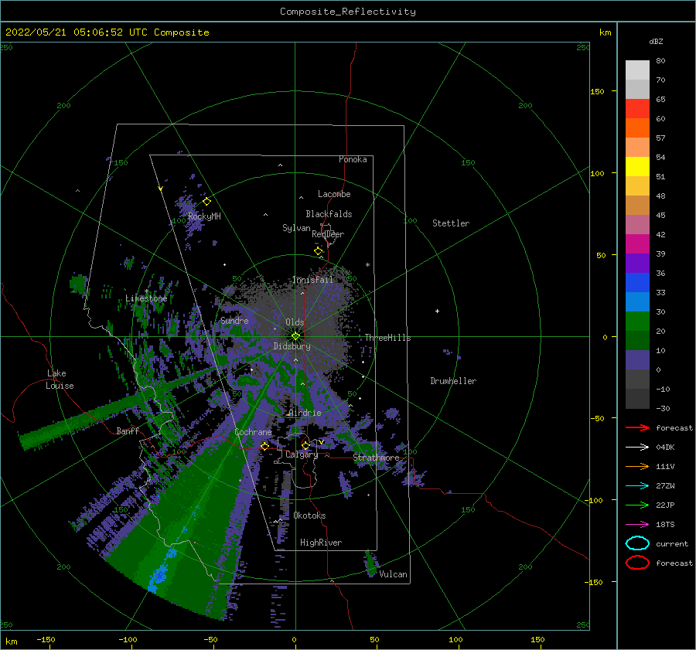Select the bright green 30 dBZ swatch

[x=637, y=322]
